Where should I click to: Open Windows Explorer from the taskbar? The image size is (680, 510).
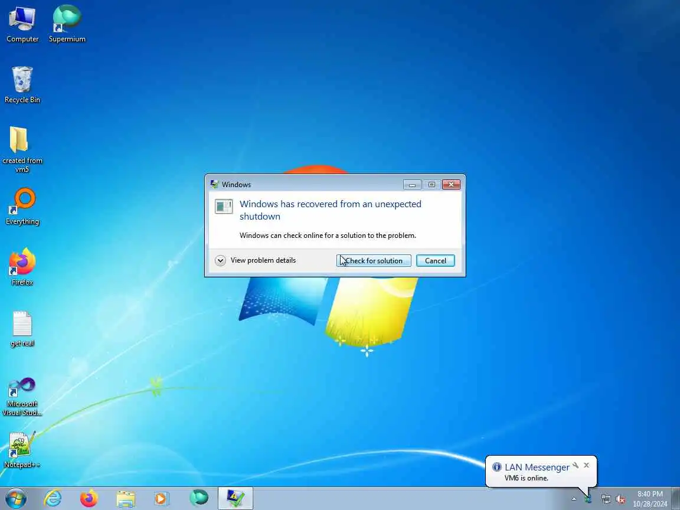(126, 499)
